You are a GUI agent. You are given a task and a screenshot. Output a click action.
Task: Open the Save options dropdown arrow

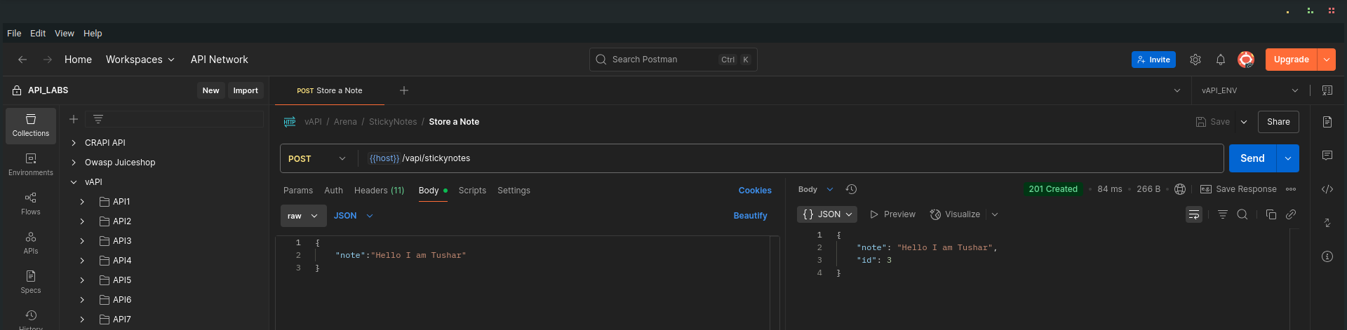pos(1244,122)
